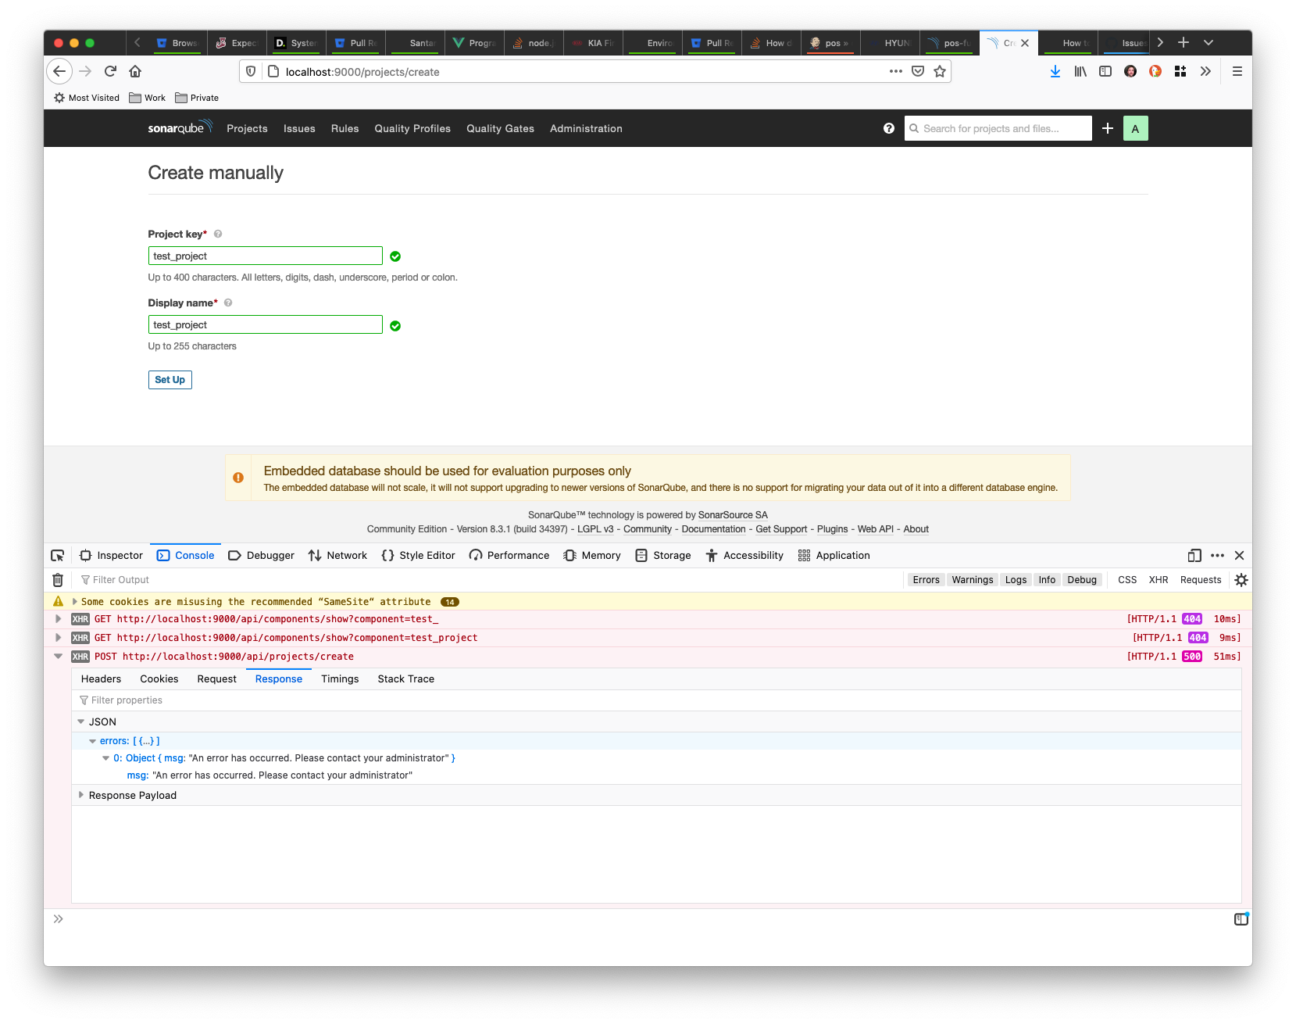Open the Downloads arrow icon
The image size is (1296, 1024).
click(x=1055, y=71)
